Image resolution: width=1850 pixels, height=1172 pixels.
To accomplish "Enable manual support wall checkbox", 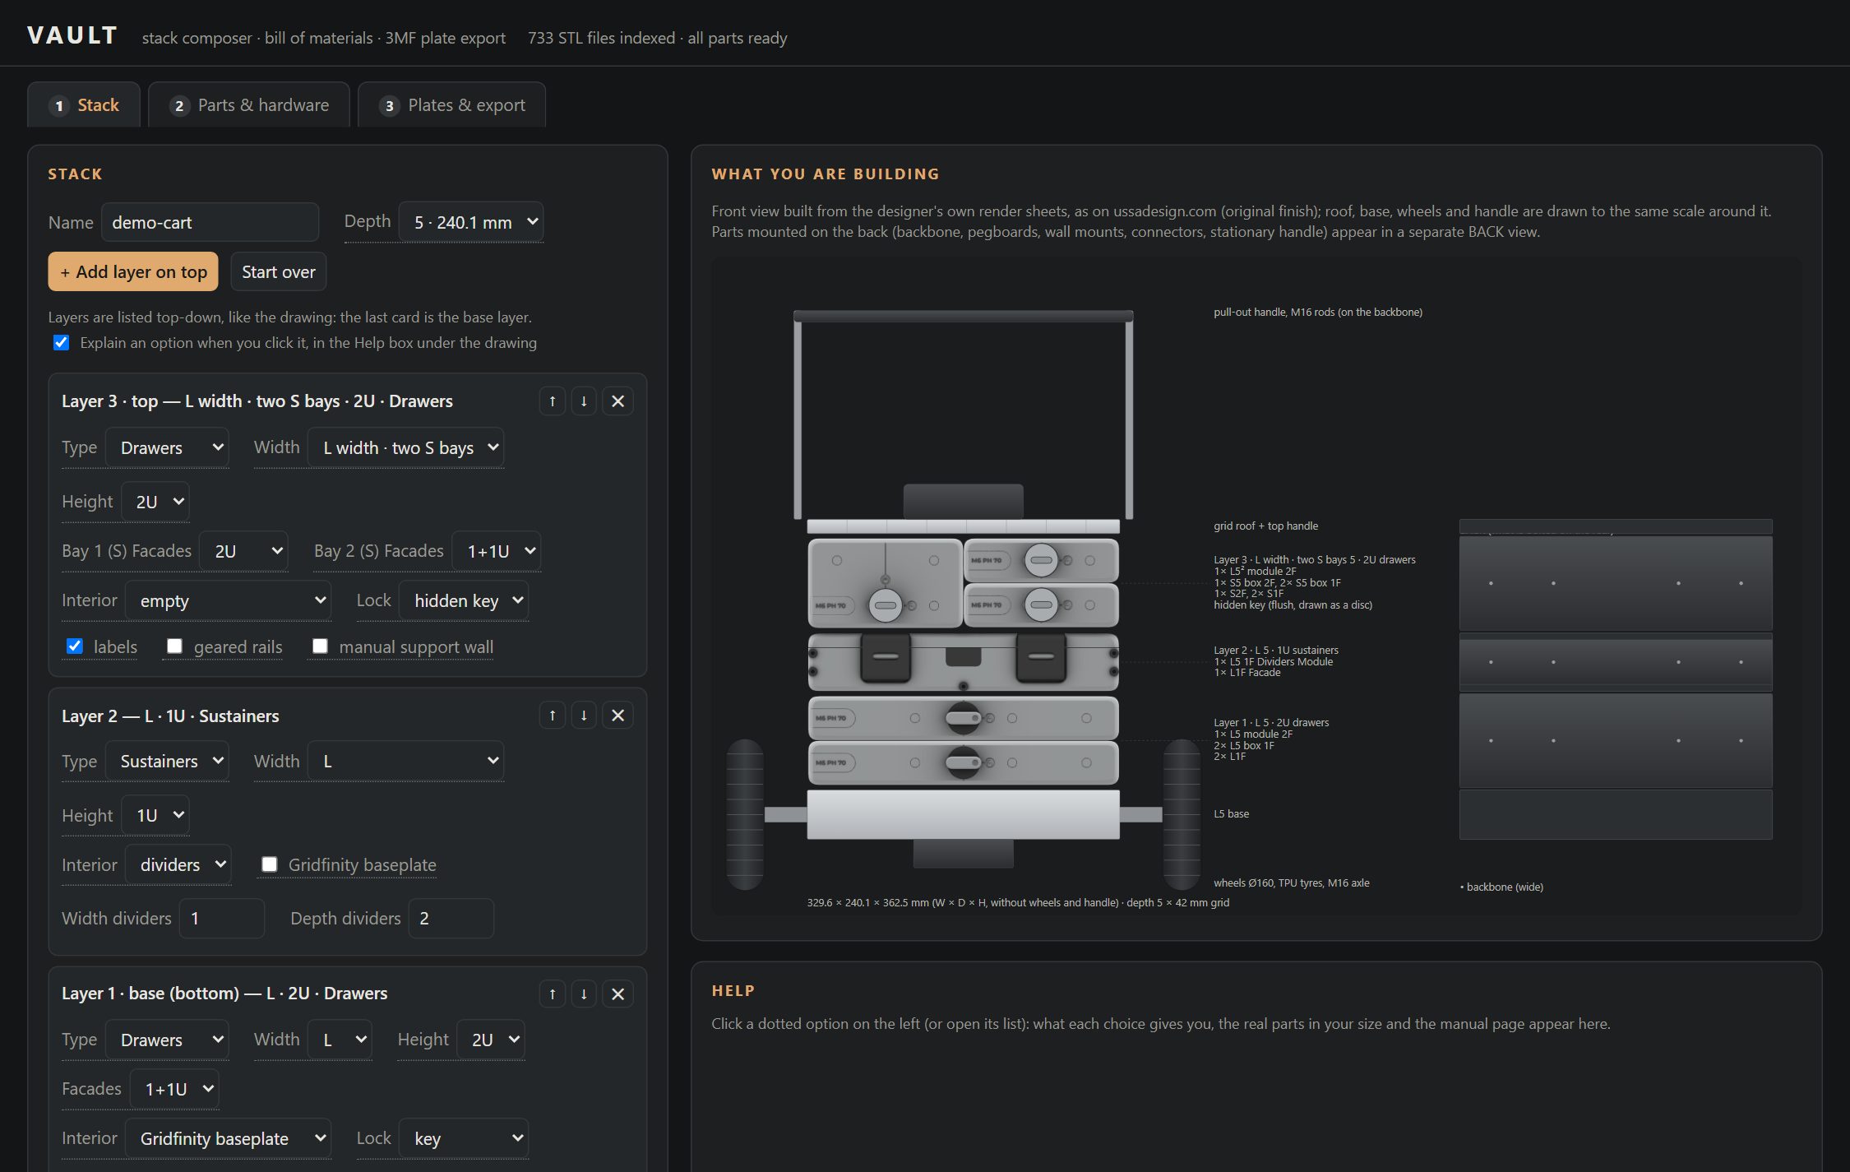I will point(320,646).
